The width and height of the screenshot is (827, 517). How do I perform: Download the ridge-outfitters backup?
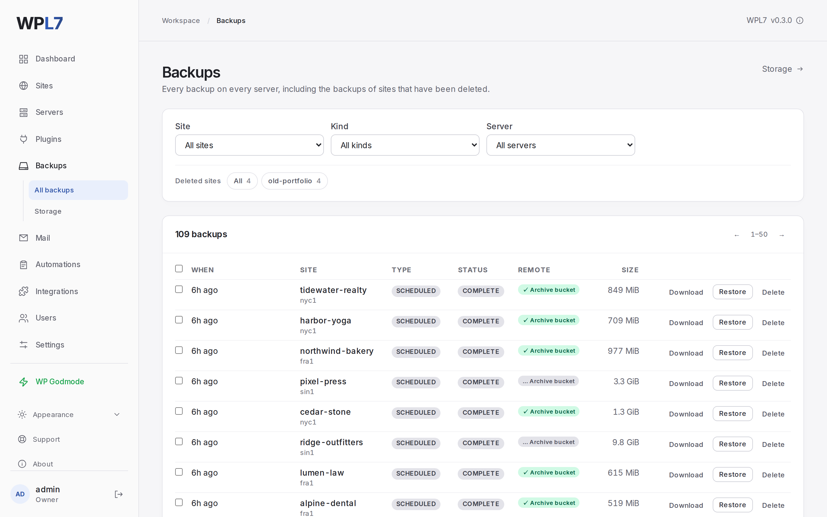click(x=686, y=445)
